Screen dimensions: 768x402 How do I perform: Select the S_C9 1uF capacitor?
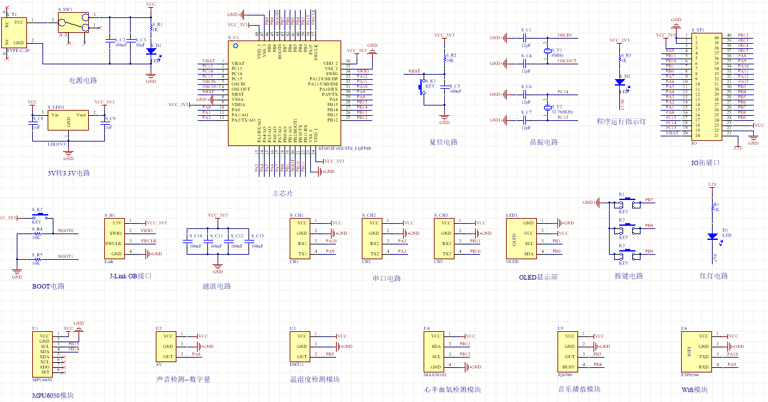click(x=104, y=123)
